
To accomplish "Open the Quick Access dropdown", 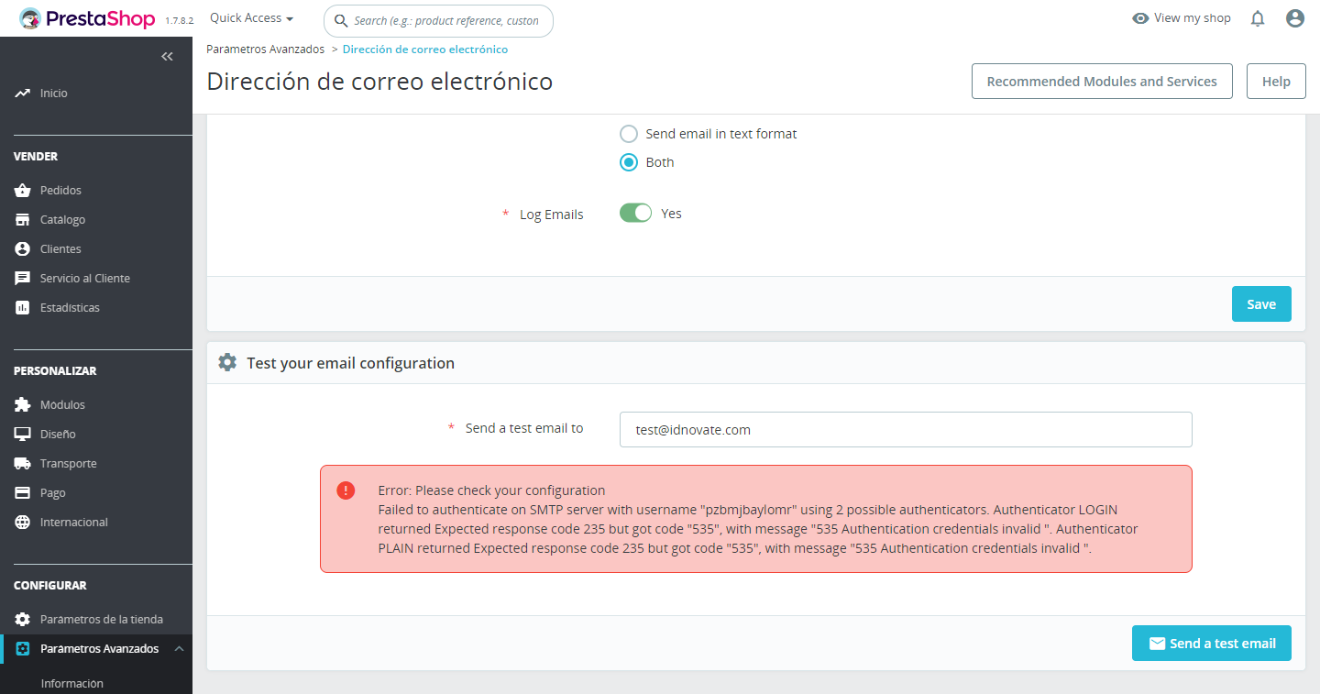I will point(252,18).
